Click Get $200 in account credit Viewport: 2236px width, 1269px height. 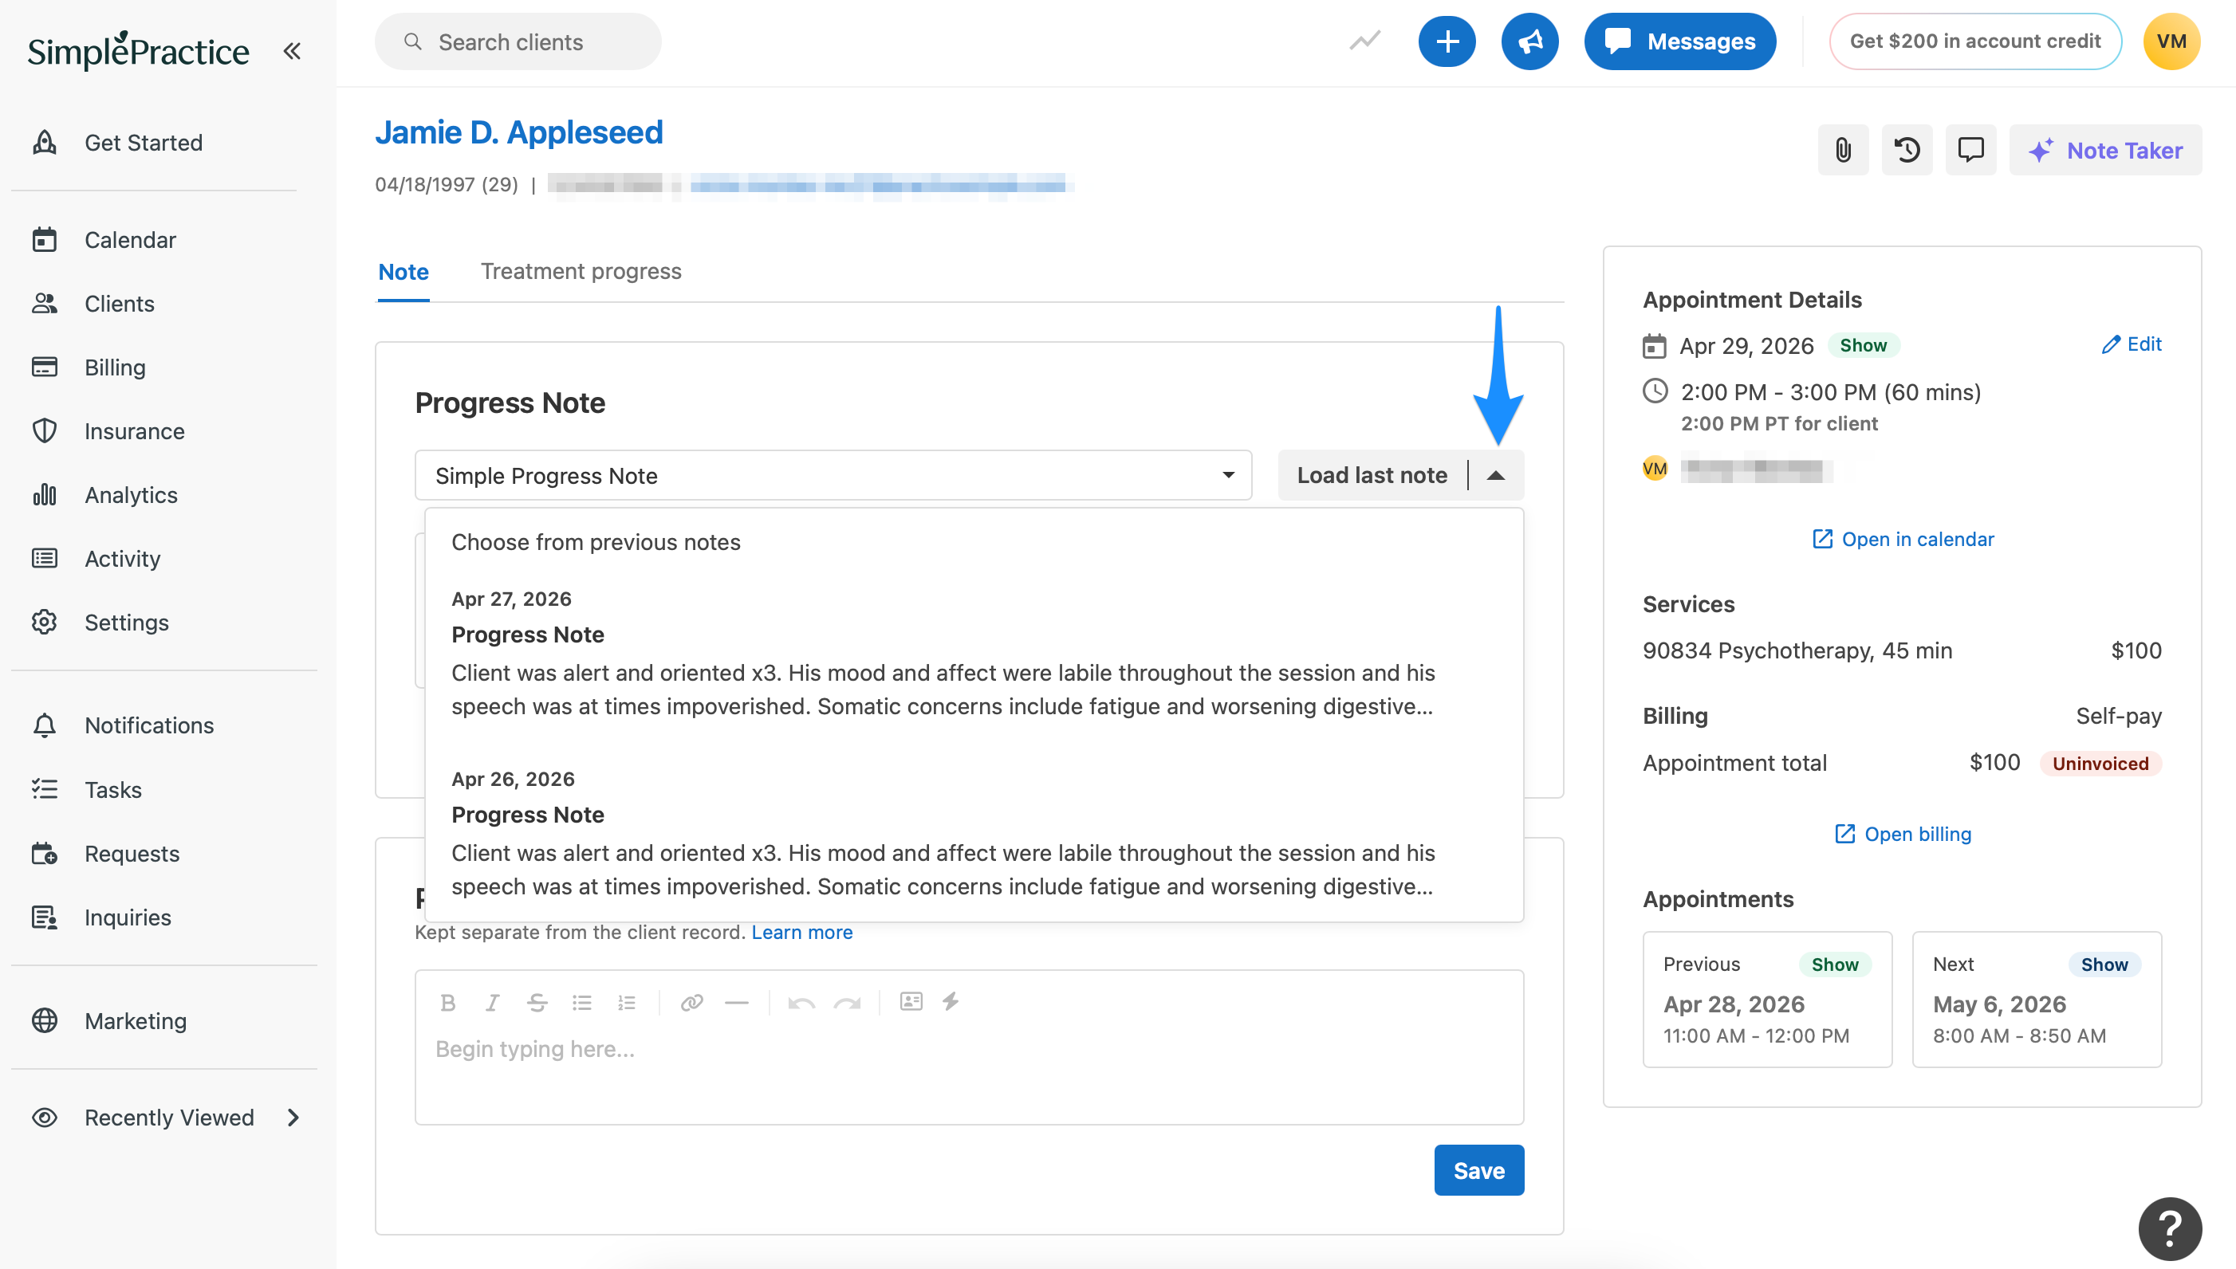[1974, 41]
